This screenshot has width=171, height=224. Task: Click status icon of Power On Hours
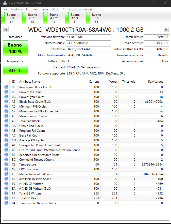(x=6, y=92)
